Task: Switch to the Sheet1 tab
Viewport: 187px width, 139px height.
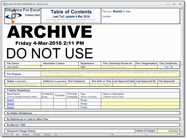Action: pos(26,134)
